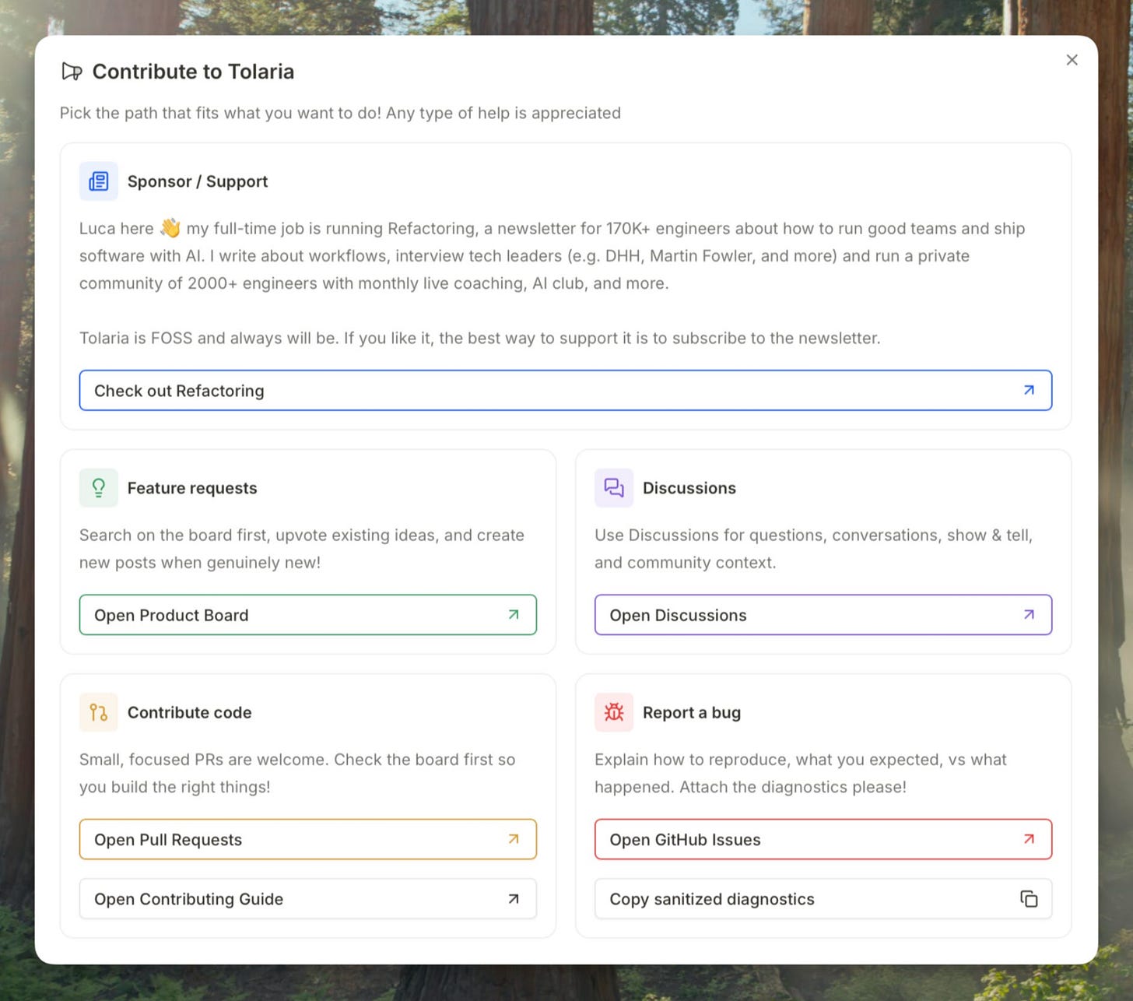This screenshot has height=1001, width=1133.
Task: Click the bug icon beside Report a bug
Action: point(614,712)
